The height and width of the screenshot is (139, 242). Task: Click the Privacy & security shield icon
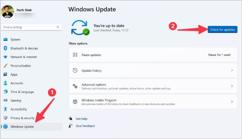click(x=5, y=118)
